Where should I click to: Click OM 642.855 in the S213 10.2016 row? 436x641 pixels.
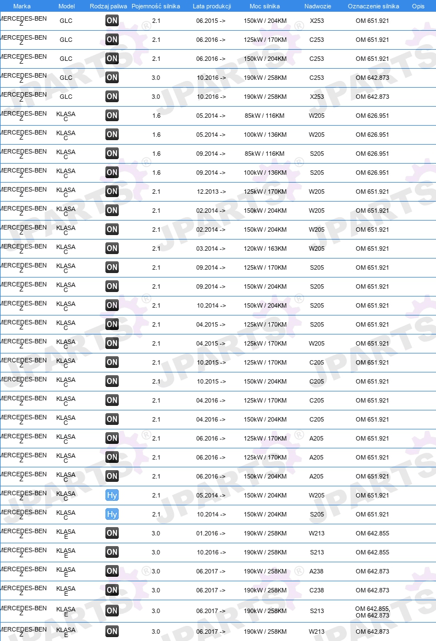coord(372,552)
